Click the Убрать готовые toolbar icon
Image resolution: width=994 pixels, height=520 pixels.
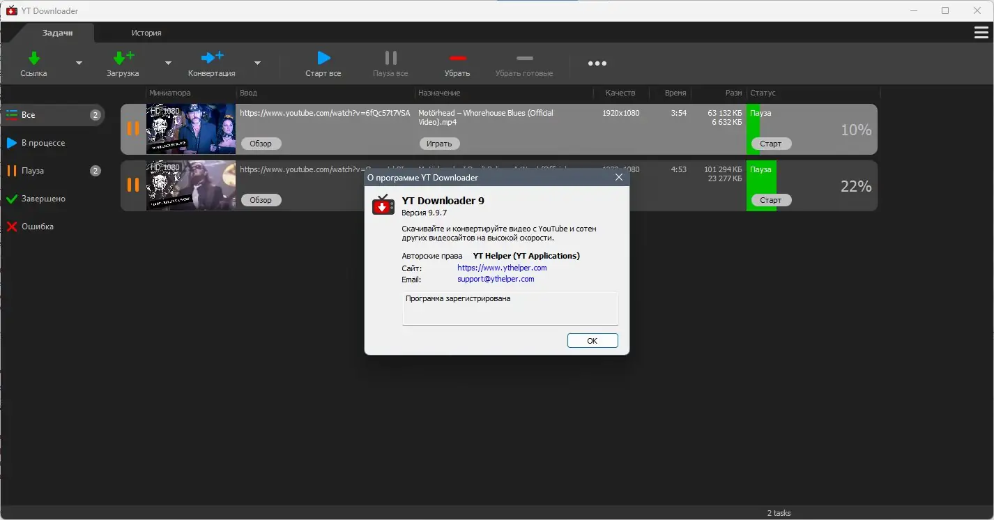[x=524, y=58]
